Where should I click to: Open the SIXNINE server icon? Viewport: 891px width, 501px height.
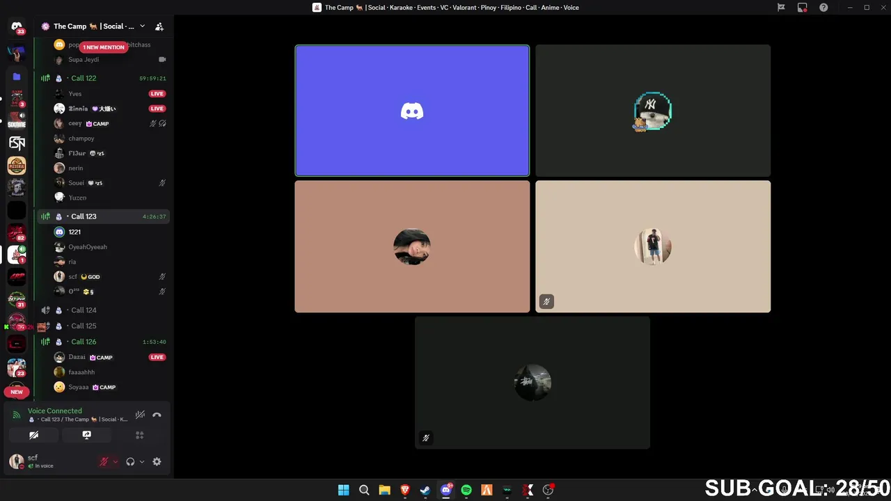click(17, 121)
